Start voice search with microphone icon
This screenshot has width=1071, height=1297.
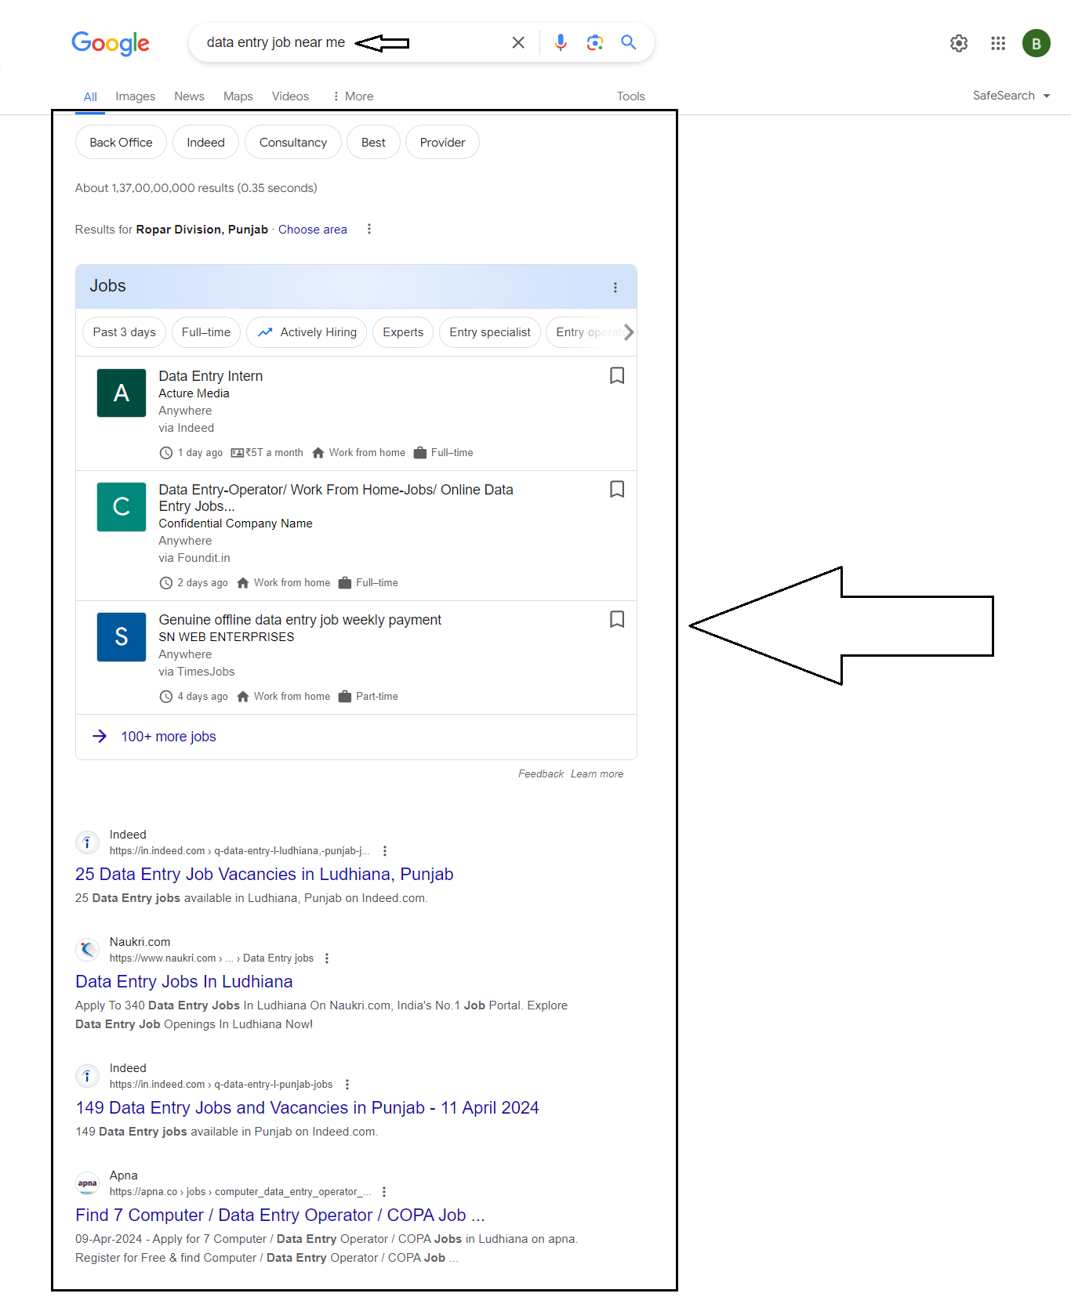561,42
